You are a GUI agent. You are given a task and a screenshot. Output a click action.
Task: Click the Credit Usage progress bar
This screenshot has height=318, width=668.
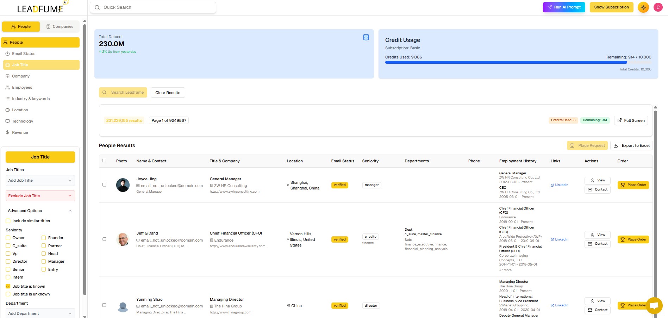click(x=506, y=62)
